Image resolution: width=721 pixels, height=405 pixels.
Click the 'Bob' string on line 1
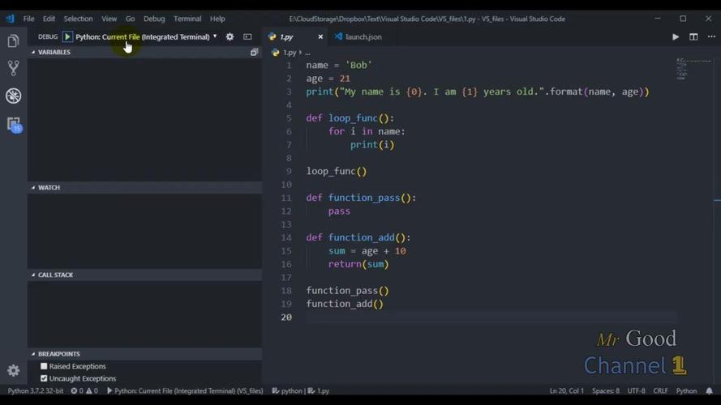358,65
